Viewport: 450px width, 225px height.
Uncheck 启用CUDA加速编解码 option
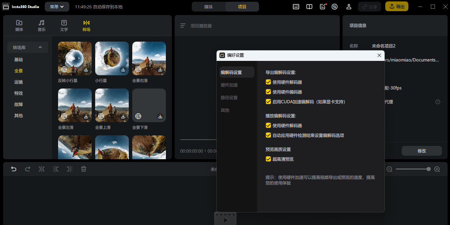tap(268, 102)
